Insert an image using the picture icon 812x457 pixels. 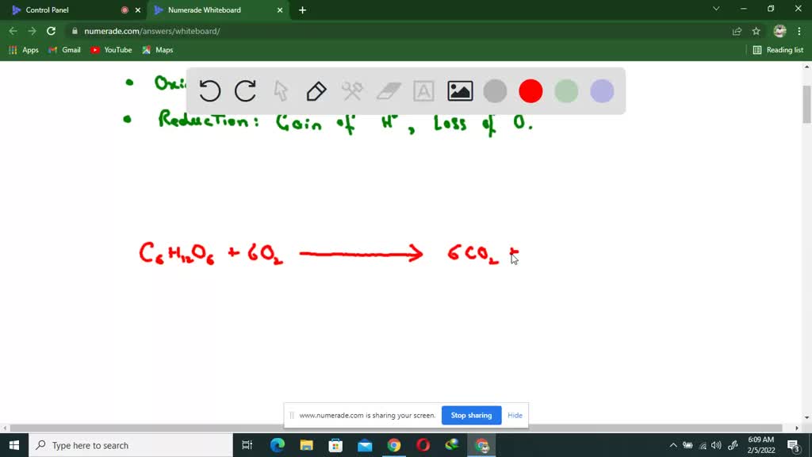459,91
